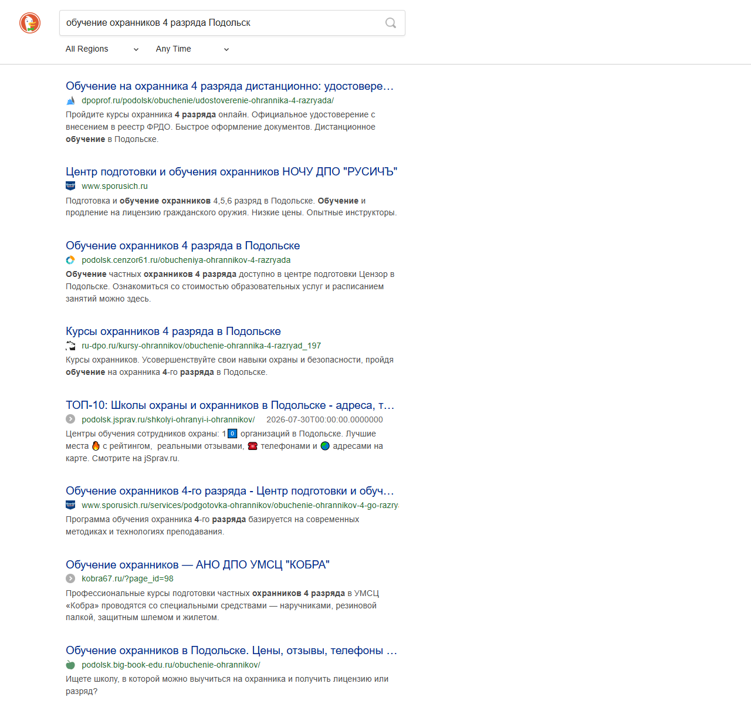The image size is (751, 704).
Task: Open 'Курсы охранников 4 разряда в Подольске' link
Action: point(173,331)
